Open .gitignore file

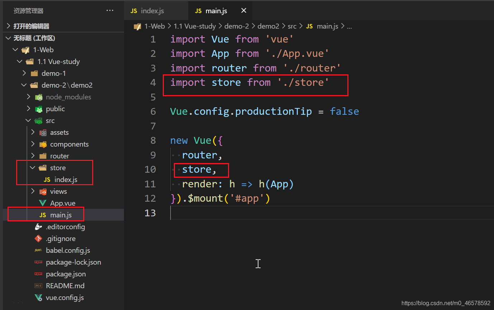61,238
